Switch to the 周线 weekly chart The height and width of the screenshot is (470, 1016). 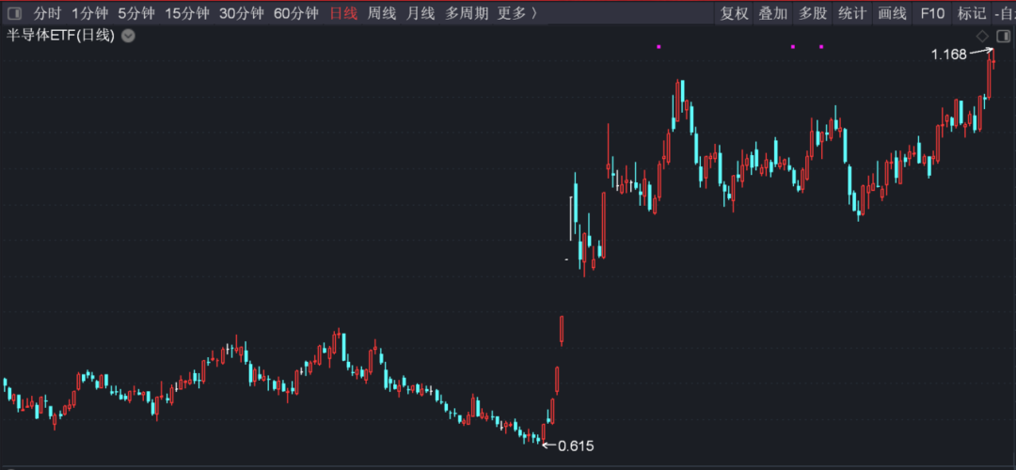pyautogui.click(x=382, y=13)
